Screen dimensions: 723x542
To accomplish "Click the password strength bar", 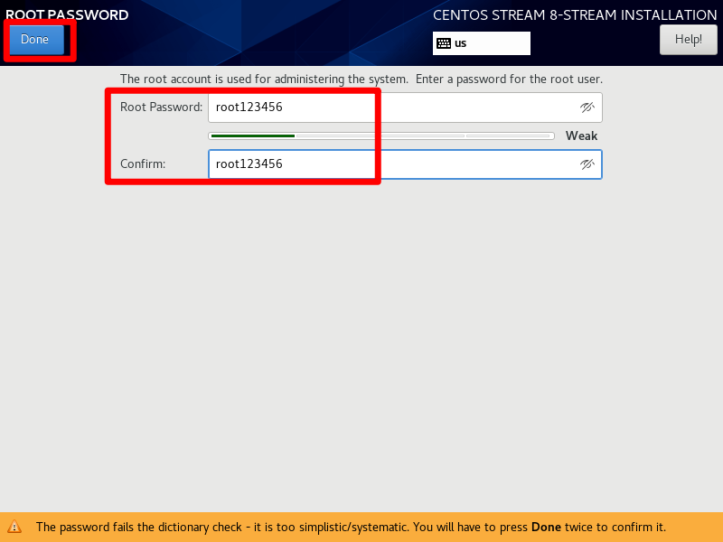I will pyautogui.click(x=381, y=136).
